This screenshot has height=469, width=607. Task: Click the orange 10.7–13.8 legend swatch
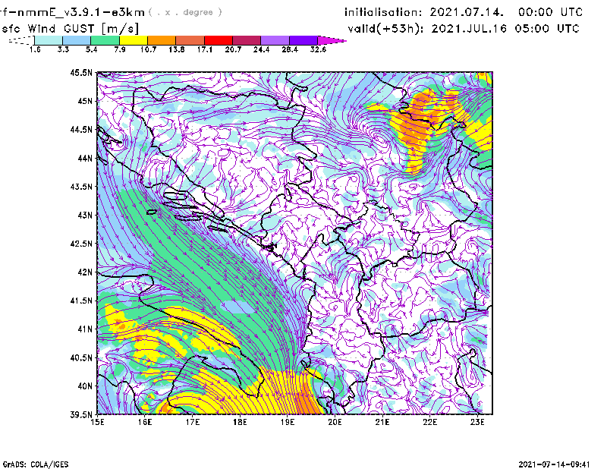162,40
